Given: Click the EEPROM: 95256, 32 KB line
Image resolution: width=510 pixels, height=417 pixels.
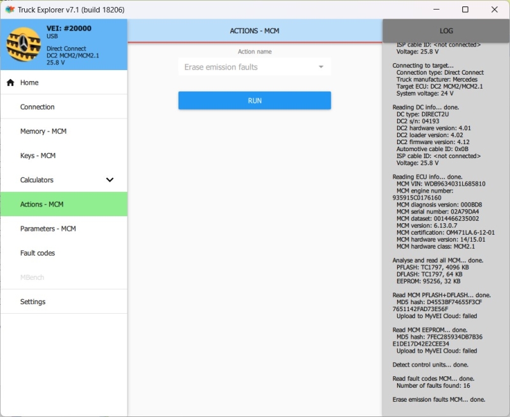Looking at the screenshot, I should (428, 281).
